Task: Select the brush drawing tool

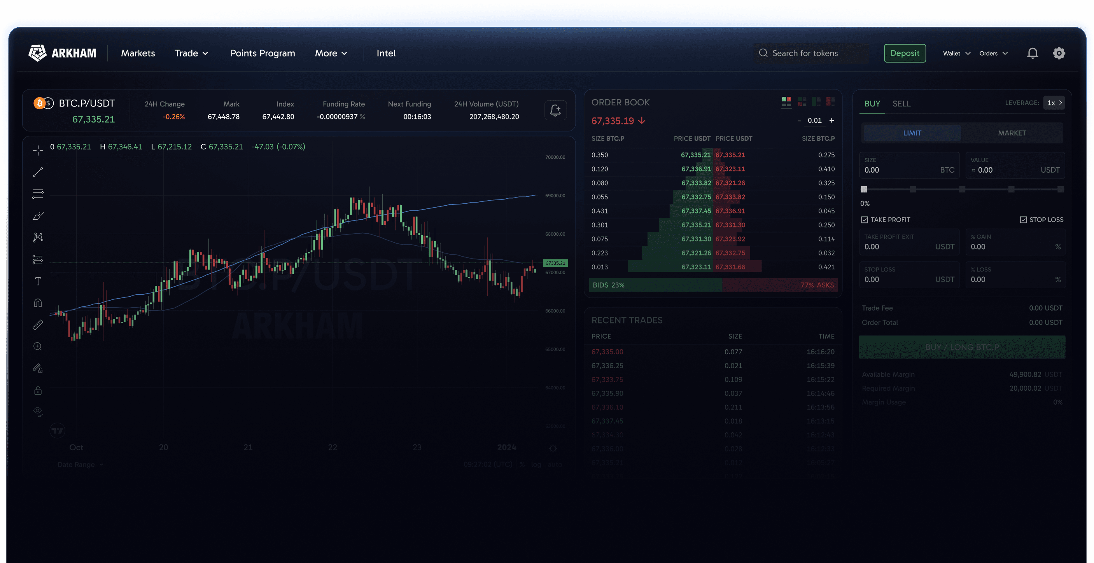Action: click(38, 216)
